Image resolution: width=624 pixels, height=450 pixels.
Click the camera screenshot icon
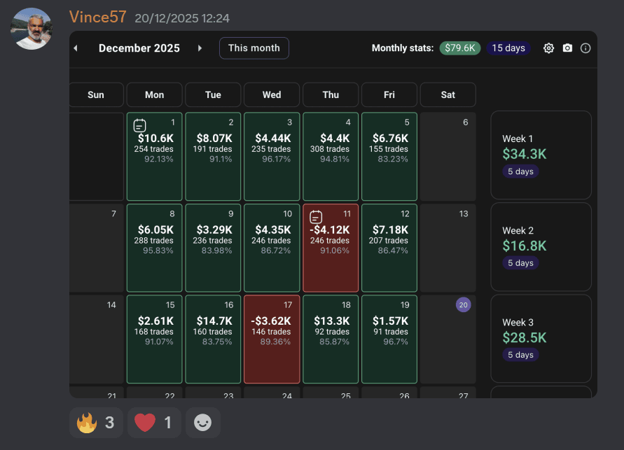point(567,48)
